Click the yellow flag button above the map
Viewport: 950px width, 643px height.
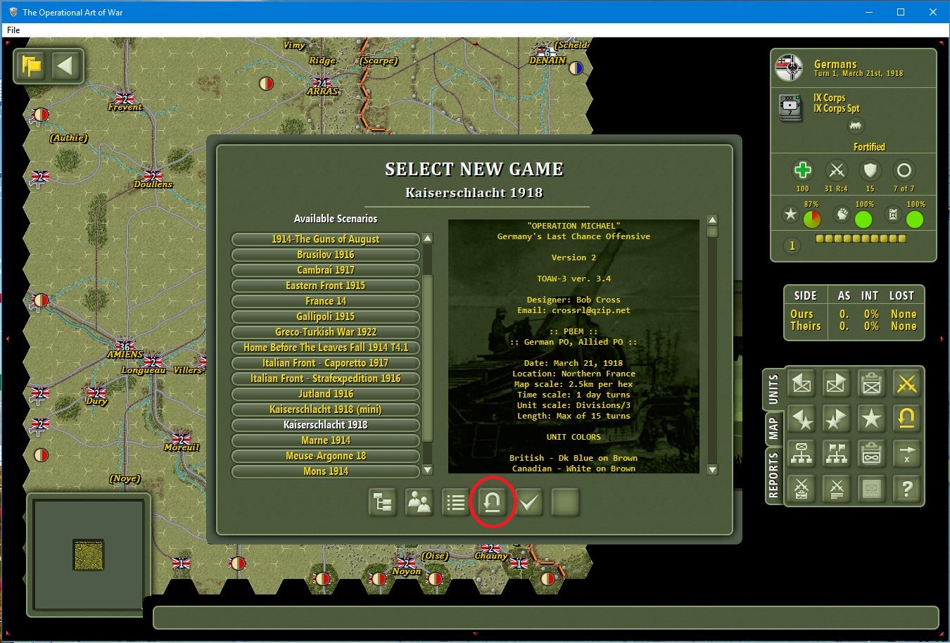(x=32, y=66)
